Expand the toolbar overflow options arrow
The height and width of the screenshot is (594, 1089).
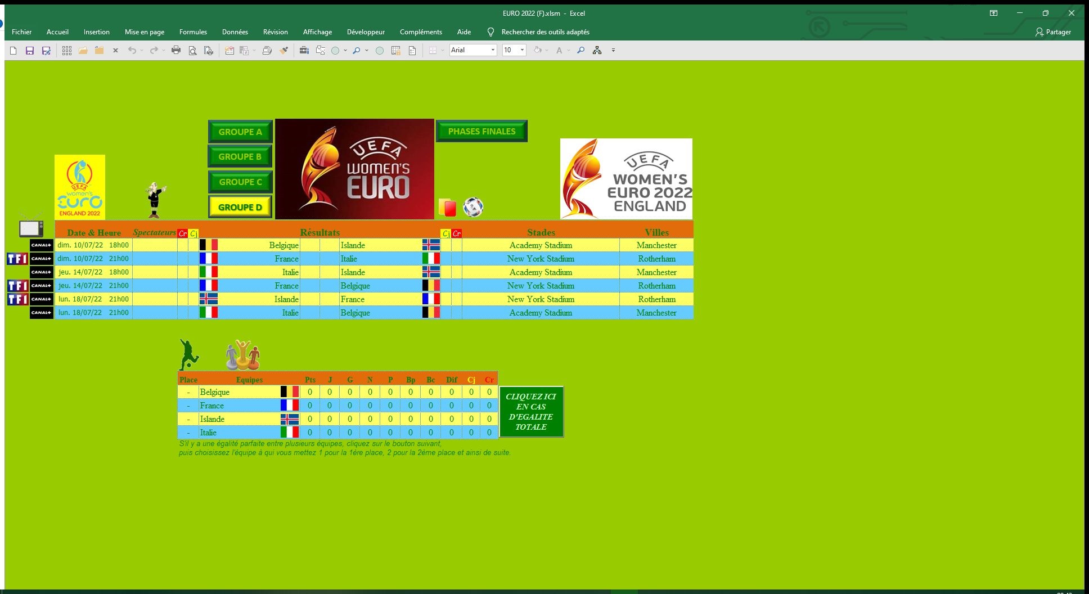[613, 51]
